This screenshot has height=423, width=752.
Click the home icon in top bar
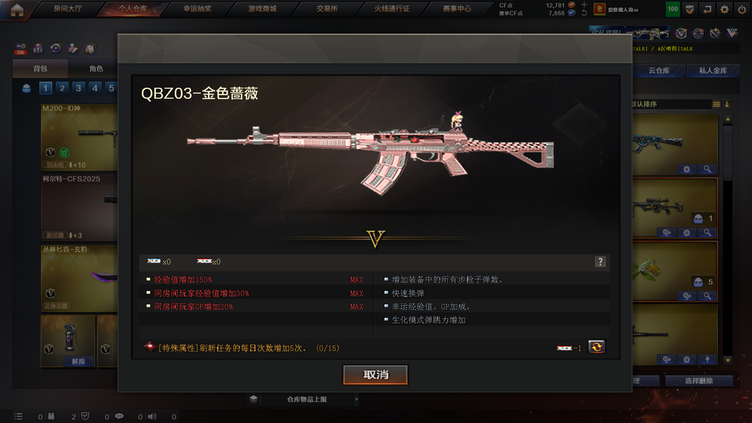(x=17, y=10)
